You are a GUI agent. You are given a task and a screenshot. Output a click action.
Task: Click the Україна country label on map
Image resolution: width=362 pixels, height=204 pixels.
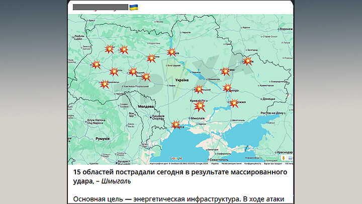[182, 80]
